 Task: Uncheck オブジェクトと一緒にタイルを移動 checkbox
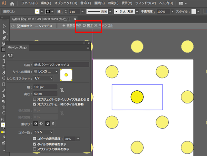34,104
